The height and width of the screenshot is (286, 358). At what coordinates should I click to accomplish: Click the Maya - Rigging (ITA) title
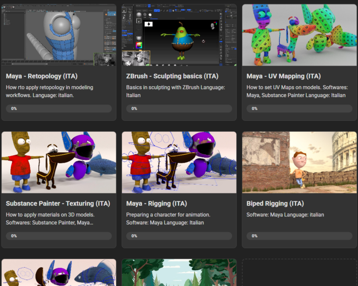pyautogui.click(x=157, y=203)
